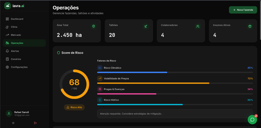Click the Talhões sprout icon
Screen dimensions: 261x128
pos(146,26)
